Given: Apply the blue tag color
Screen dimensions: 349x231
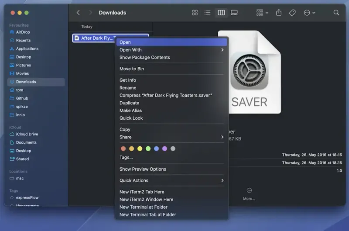Looking at the screenshot, I should pos(156,148).
